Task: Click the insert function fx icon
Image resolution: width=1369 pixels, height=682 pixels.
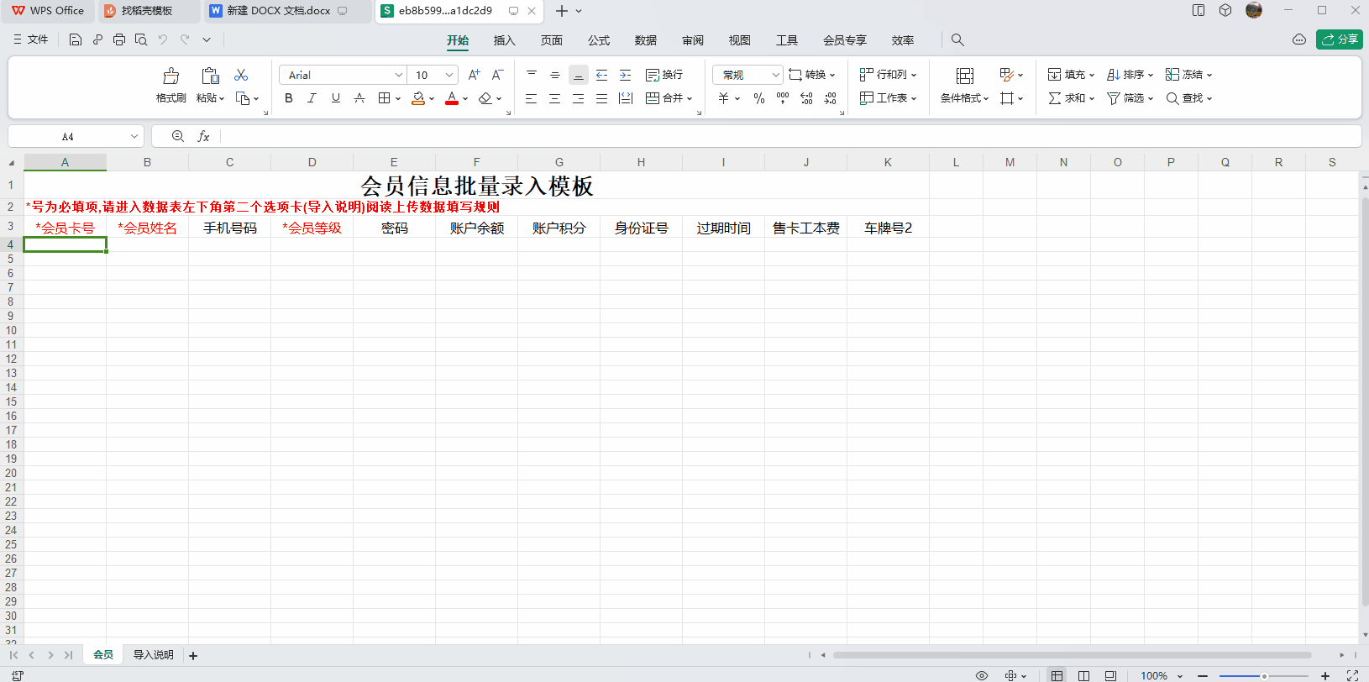Action: [x=203, y=136]
